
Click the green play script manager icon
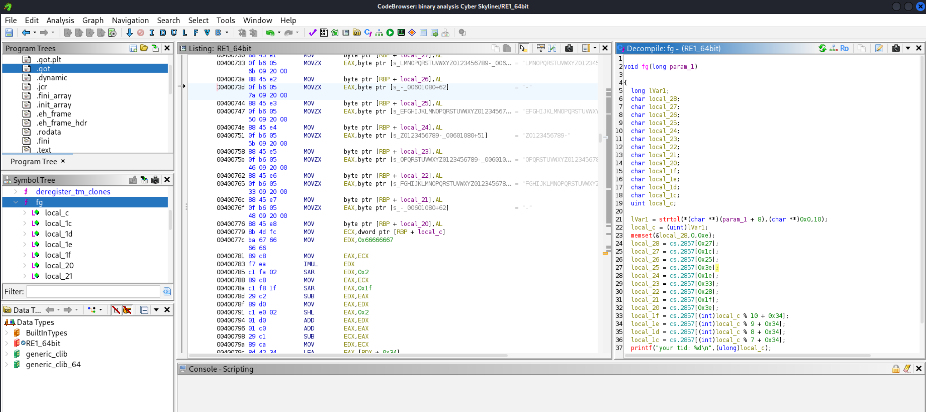pos(390,33)
